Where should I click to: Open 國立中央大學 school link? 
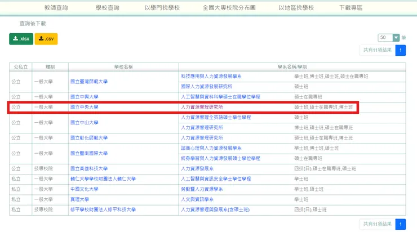pos(85,107)
